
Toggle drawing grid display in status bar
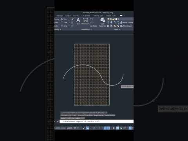pyautogui.click(x=75, y=128)
